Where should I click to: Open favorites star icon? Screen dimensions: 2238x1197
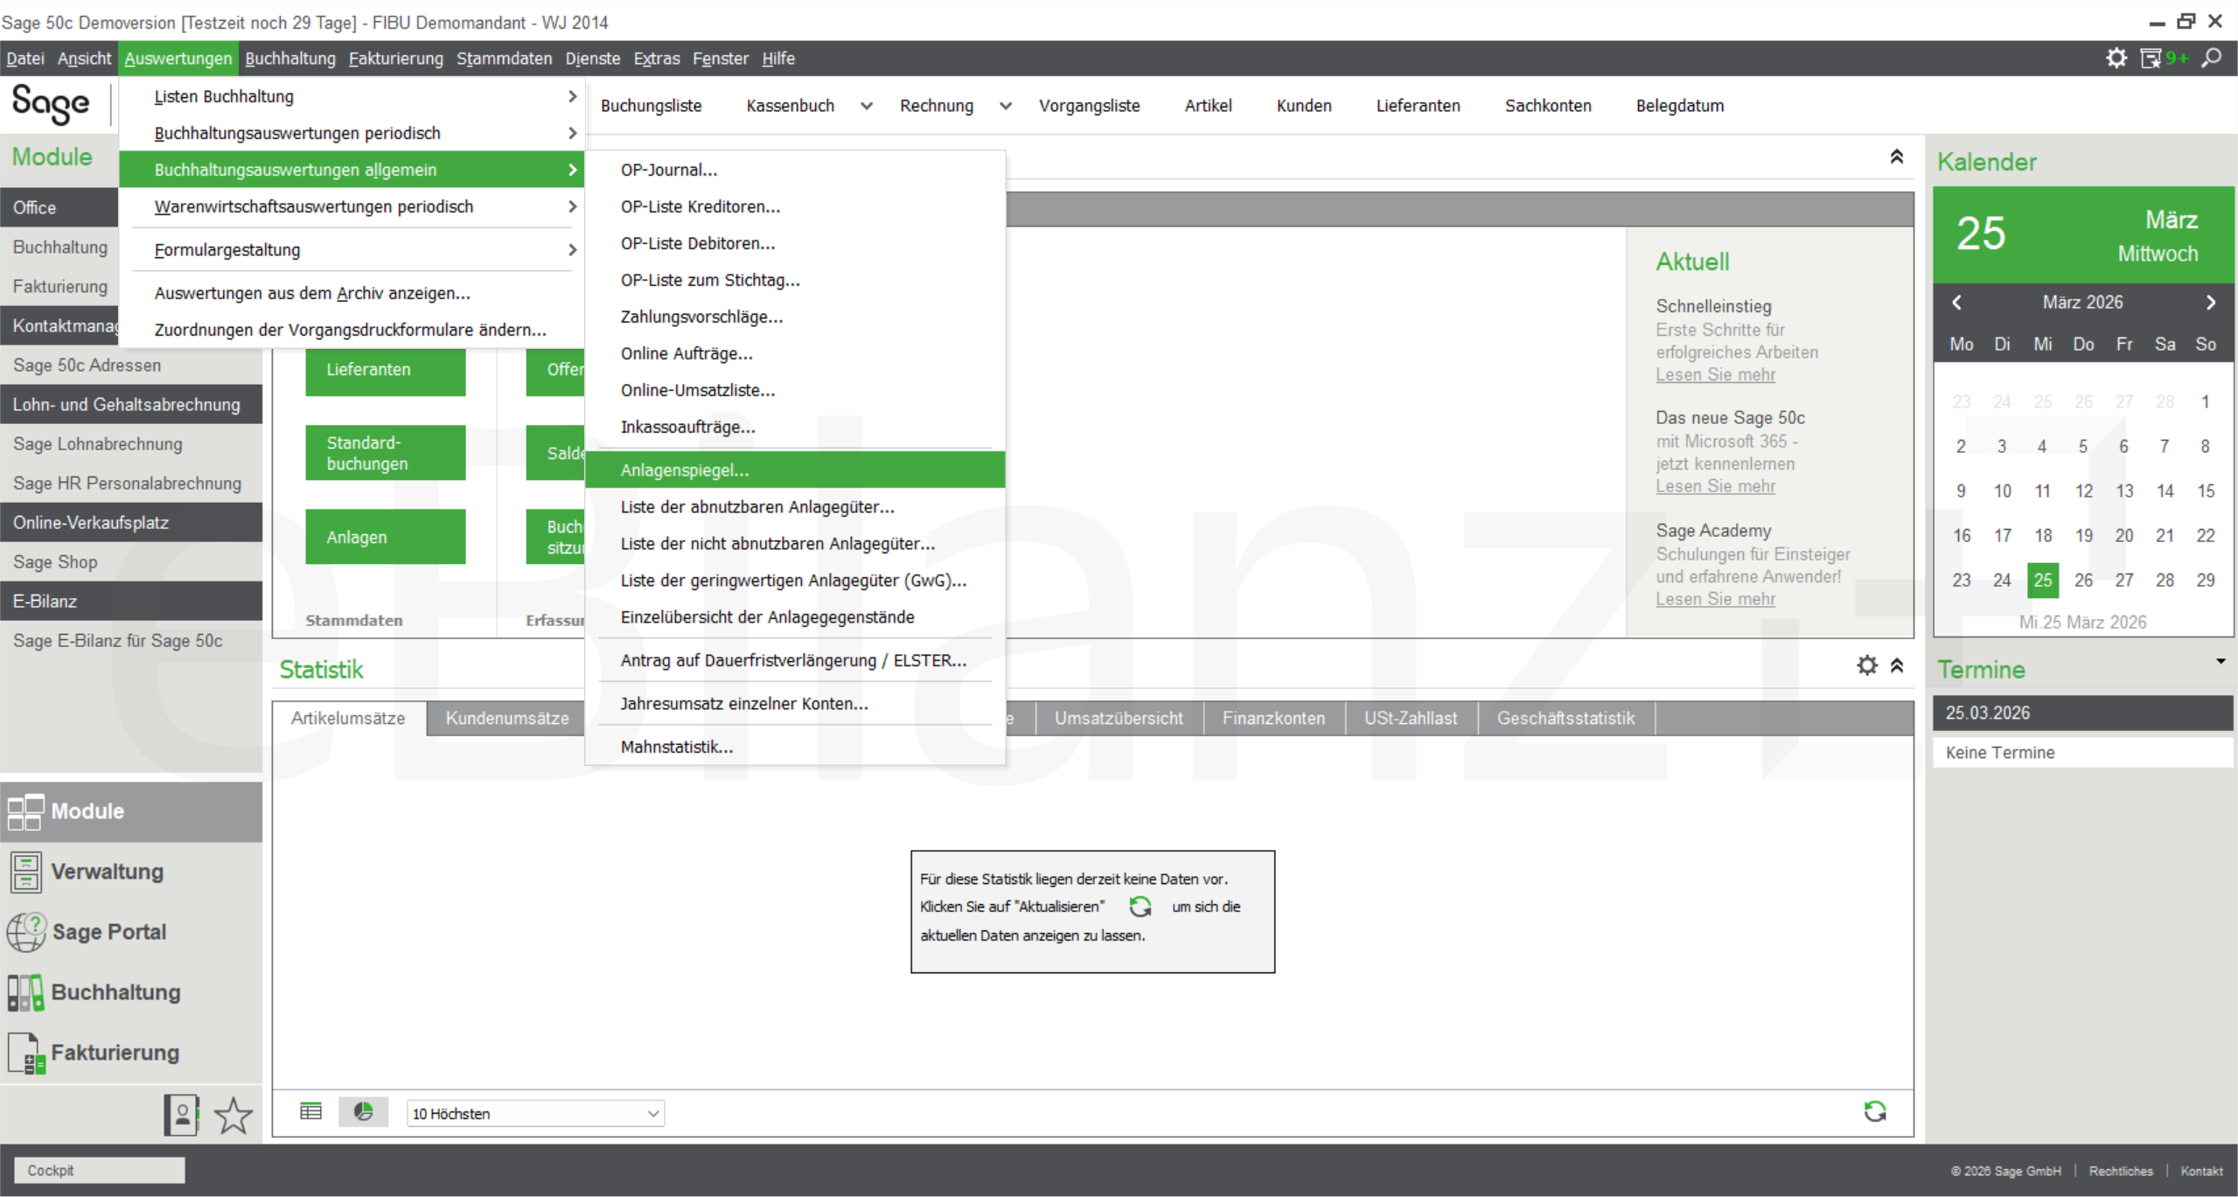click(x=234, y=1115)
